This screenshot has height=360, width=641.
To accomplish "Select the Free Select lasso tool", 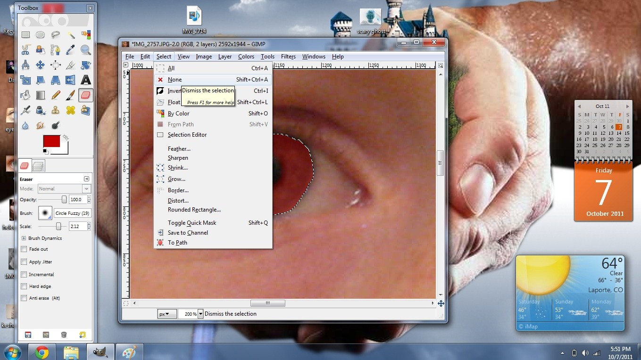I will (56, 35).
